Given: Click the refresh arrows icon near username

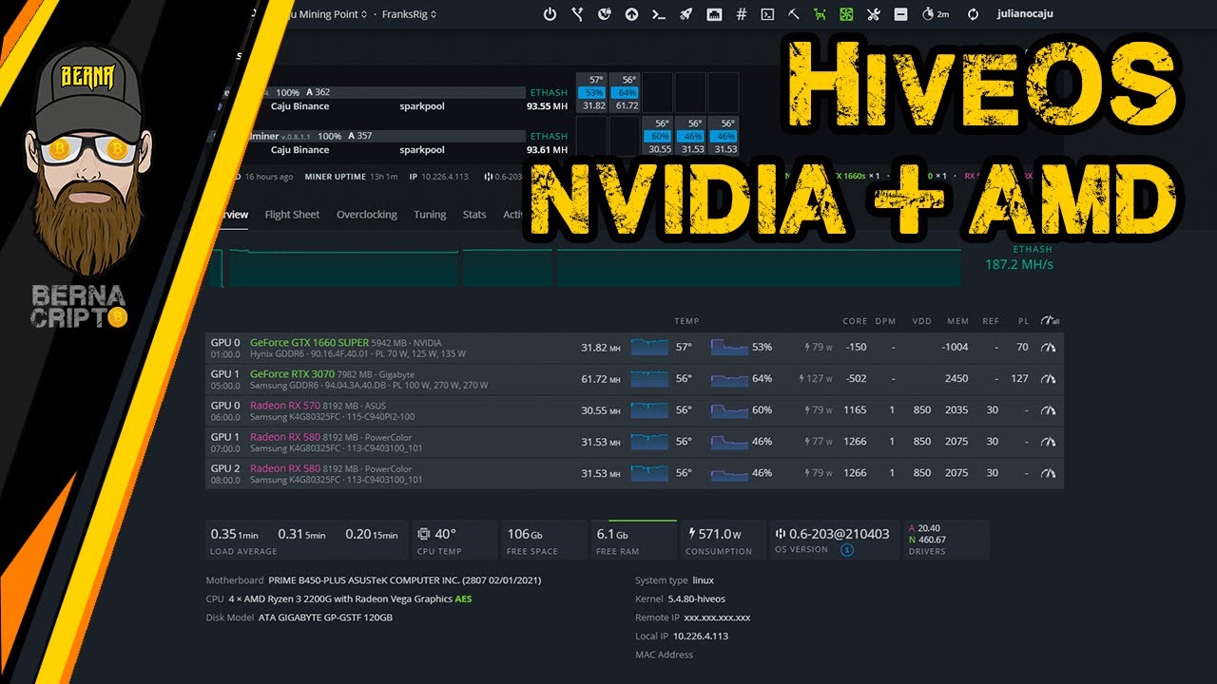Looking at the screenshot, I should point(973,14).
